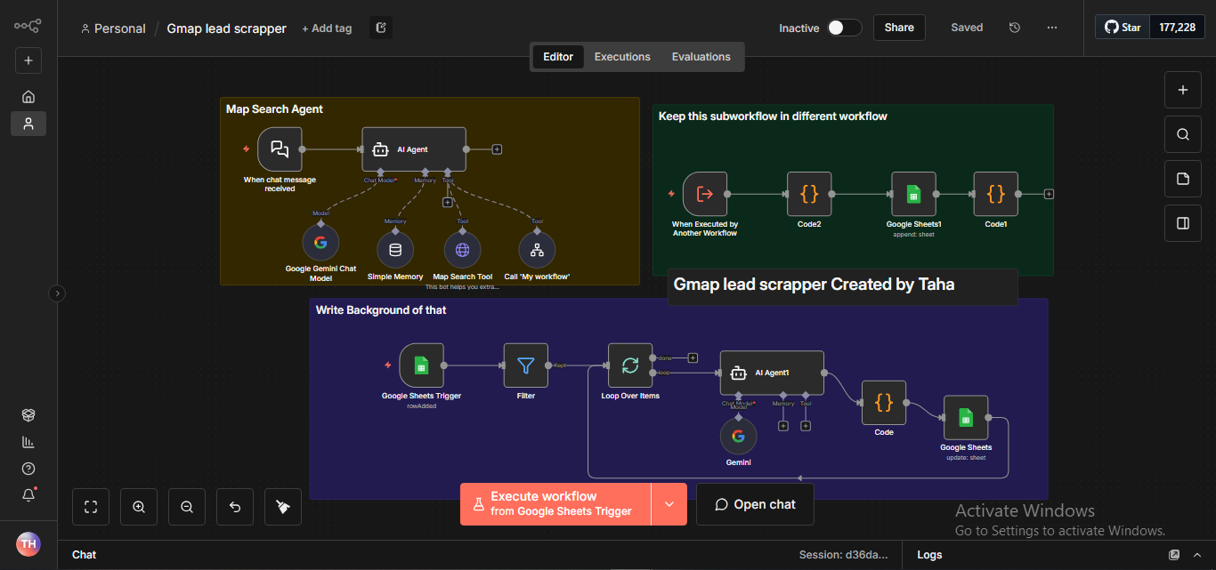Switch to the Evaluations tab
Viewport: 1216px width, 570px height.
pyautogui.click(x=701, y=57)
